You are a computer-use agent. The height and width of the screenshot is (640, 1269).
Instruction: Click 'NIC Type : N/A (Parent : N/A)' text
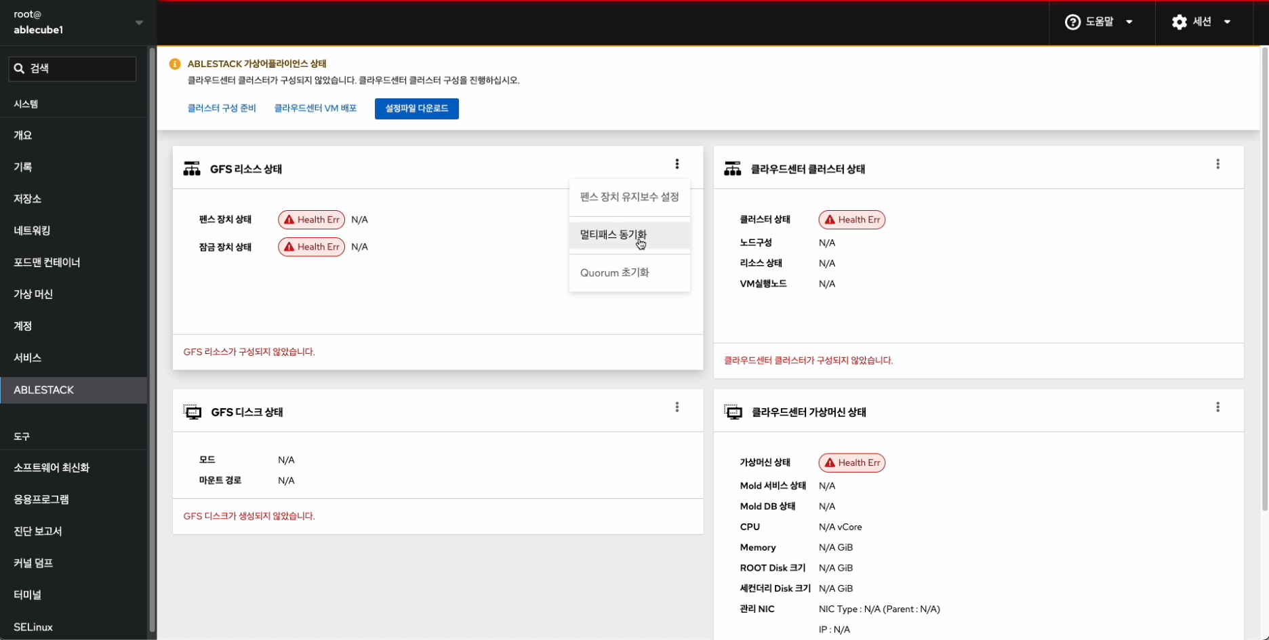879,609
